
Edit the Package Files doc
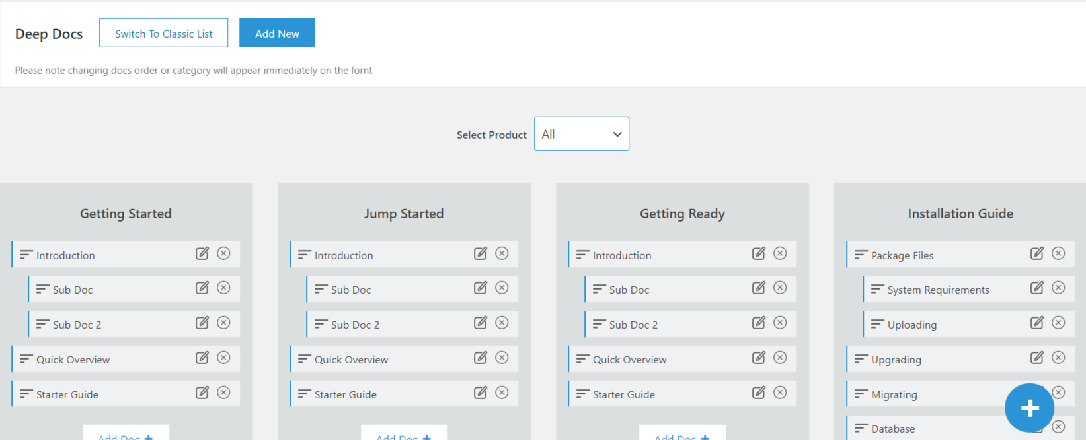[1037, 253]
